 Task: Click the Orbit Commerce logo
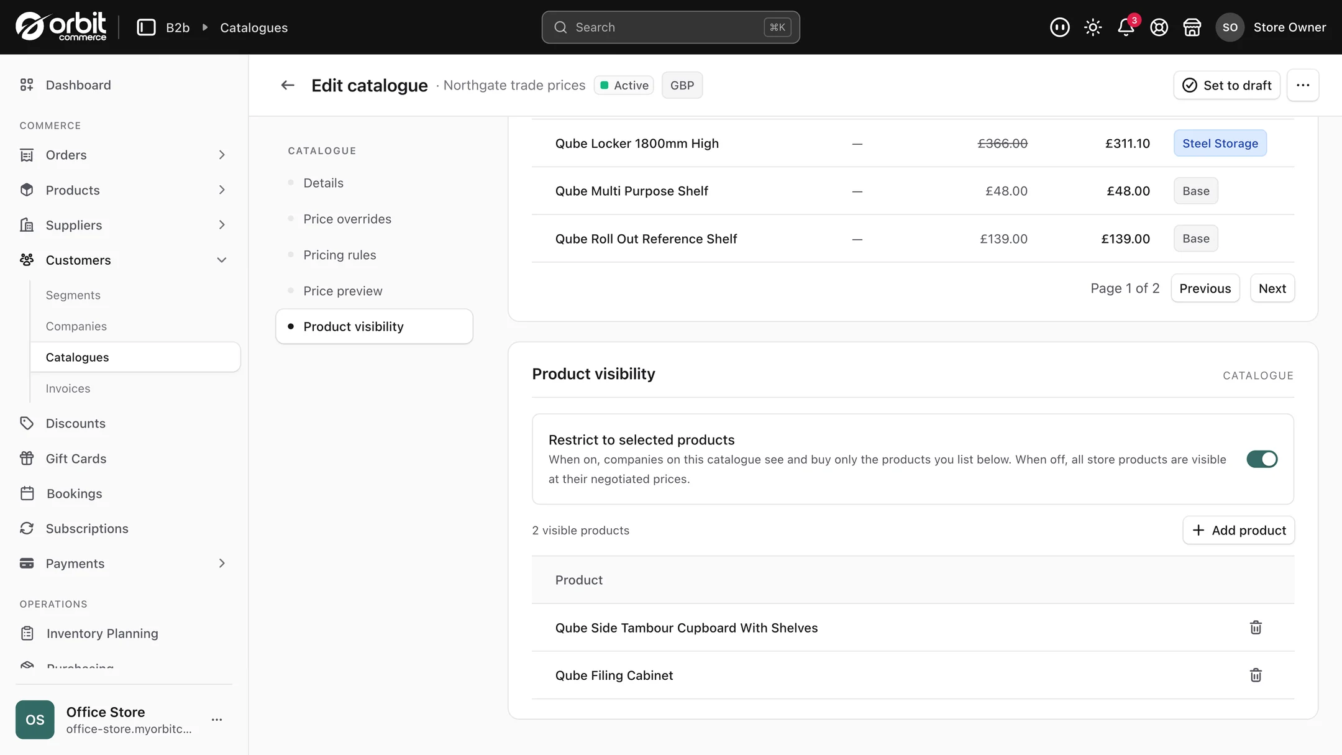61,27
